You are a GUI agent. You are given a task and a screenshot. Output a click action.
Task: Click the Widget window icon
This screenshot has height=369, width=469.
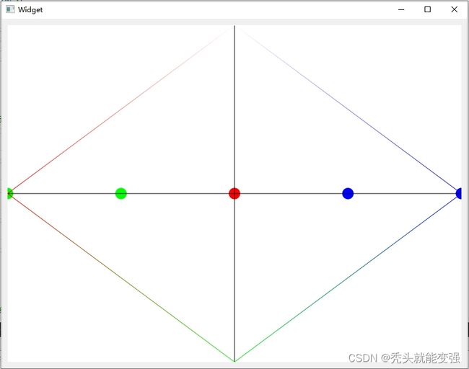pos(10,9)
